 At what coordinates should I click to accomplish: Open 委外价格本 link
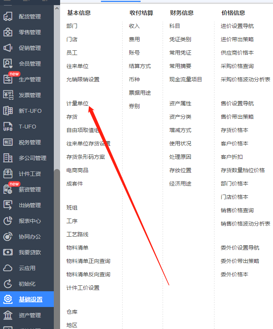coord(235,274)
